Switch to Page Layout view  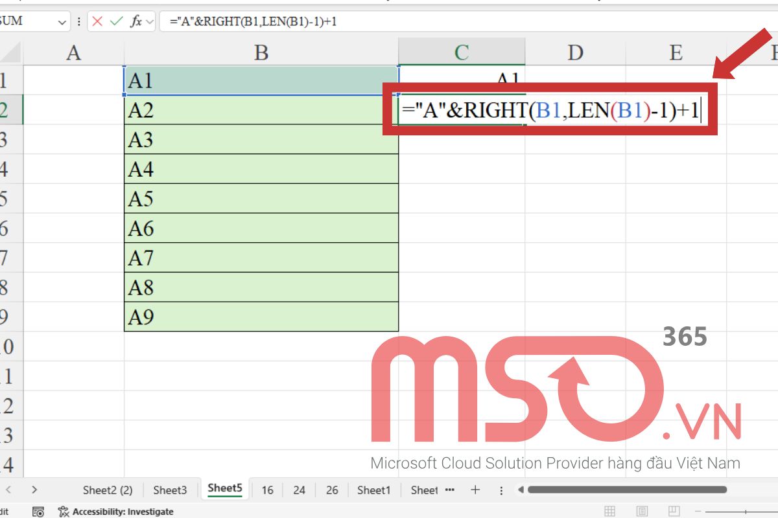[x=642, y=512]
